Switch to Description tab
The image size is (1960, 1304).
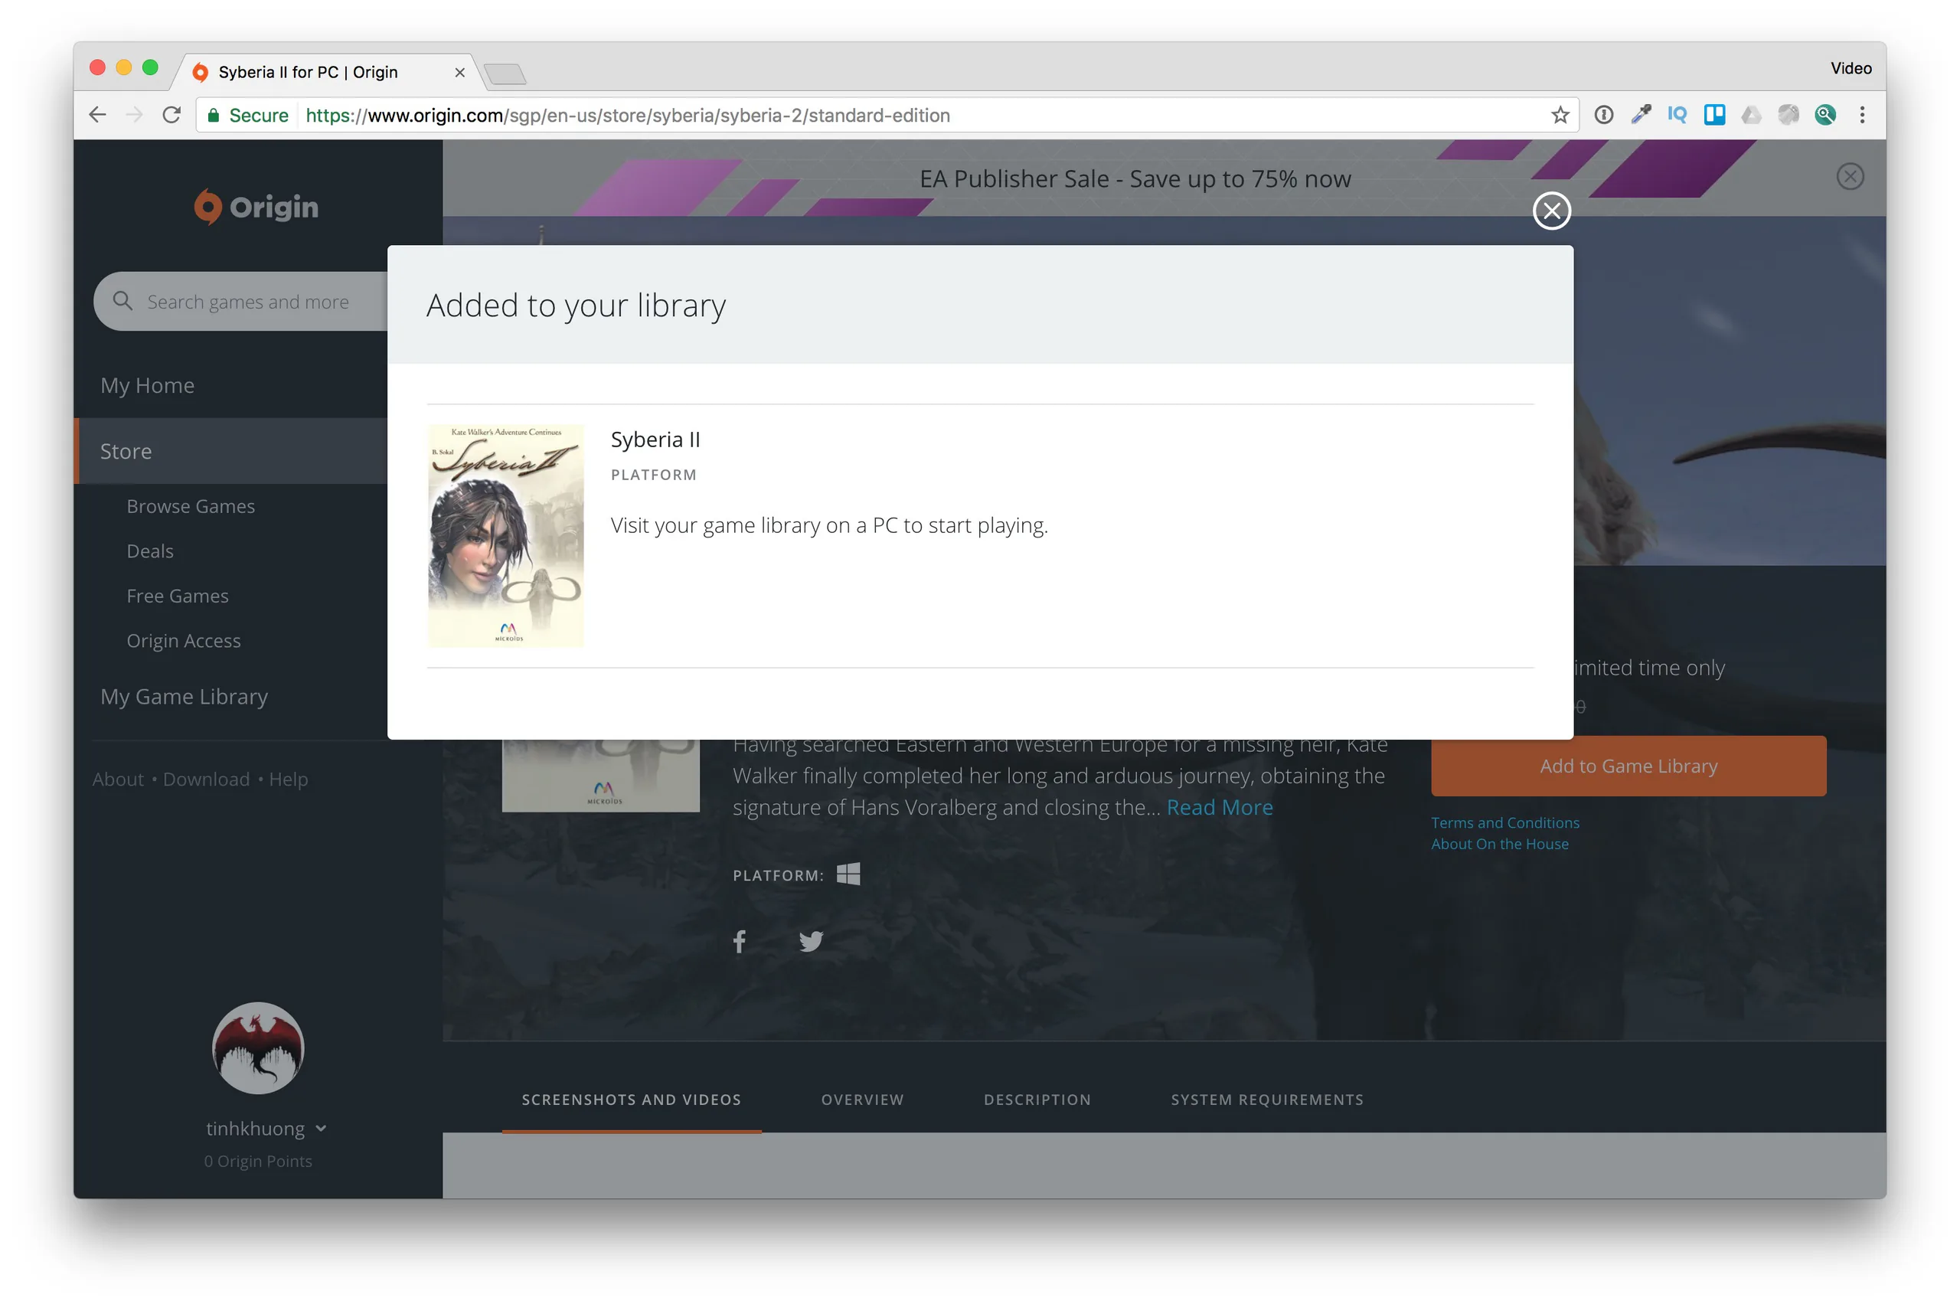pos(1037,1100)
